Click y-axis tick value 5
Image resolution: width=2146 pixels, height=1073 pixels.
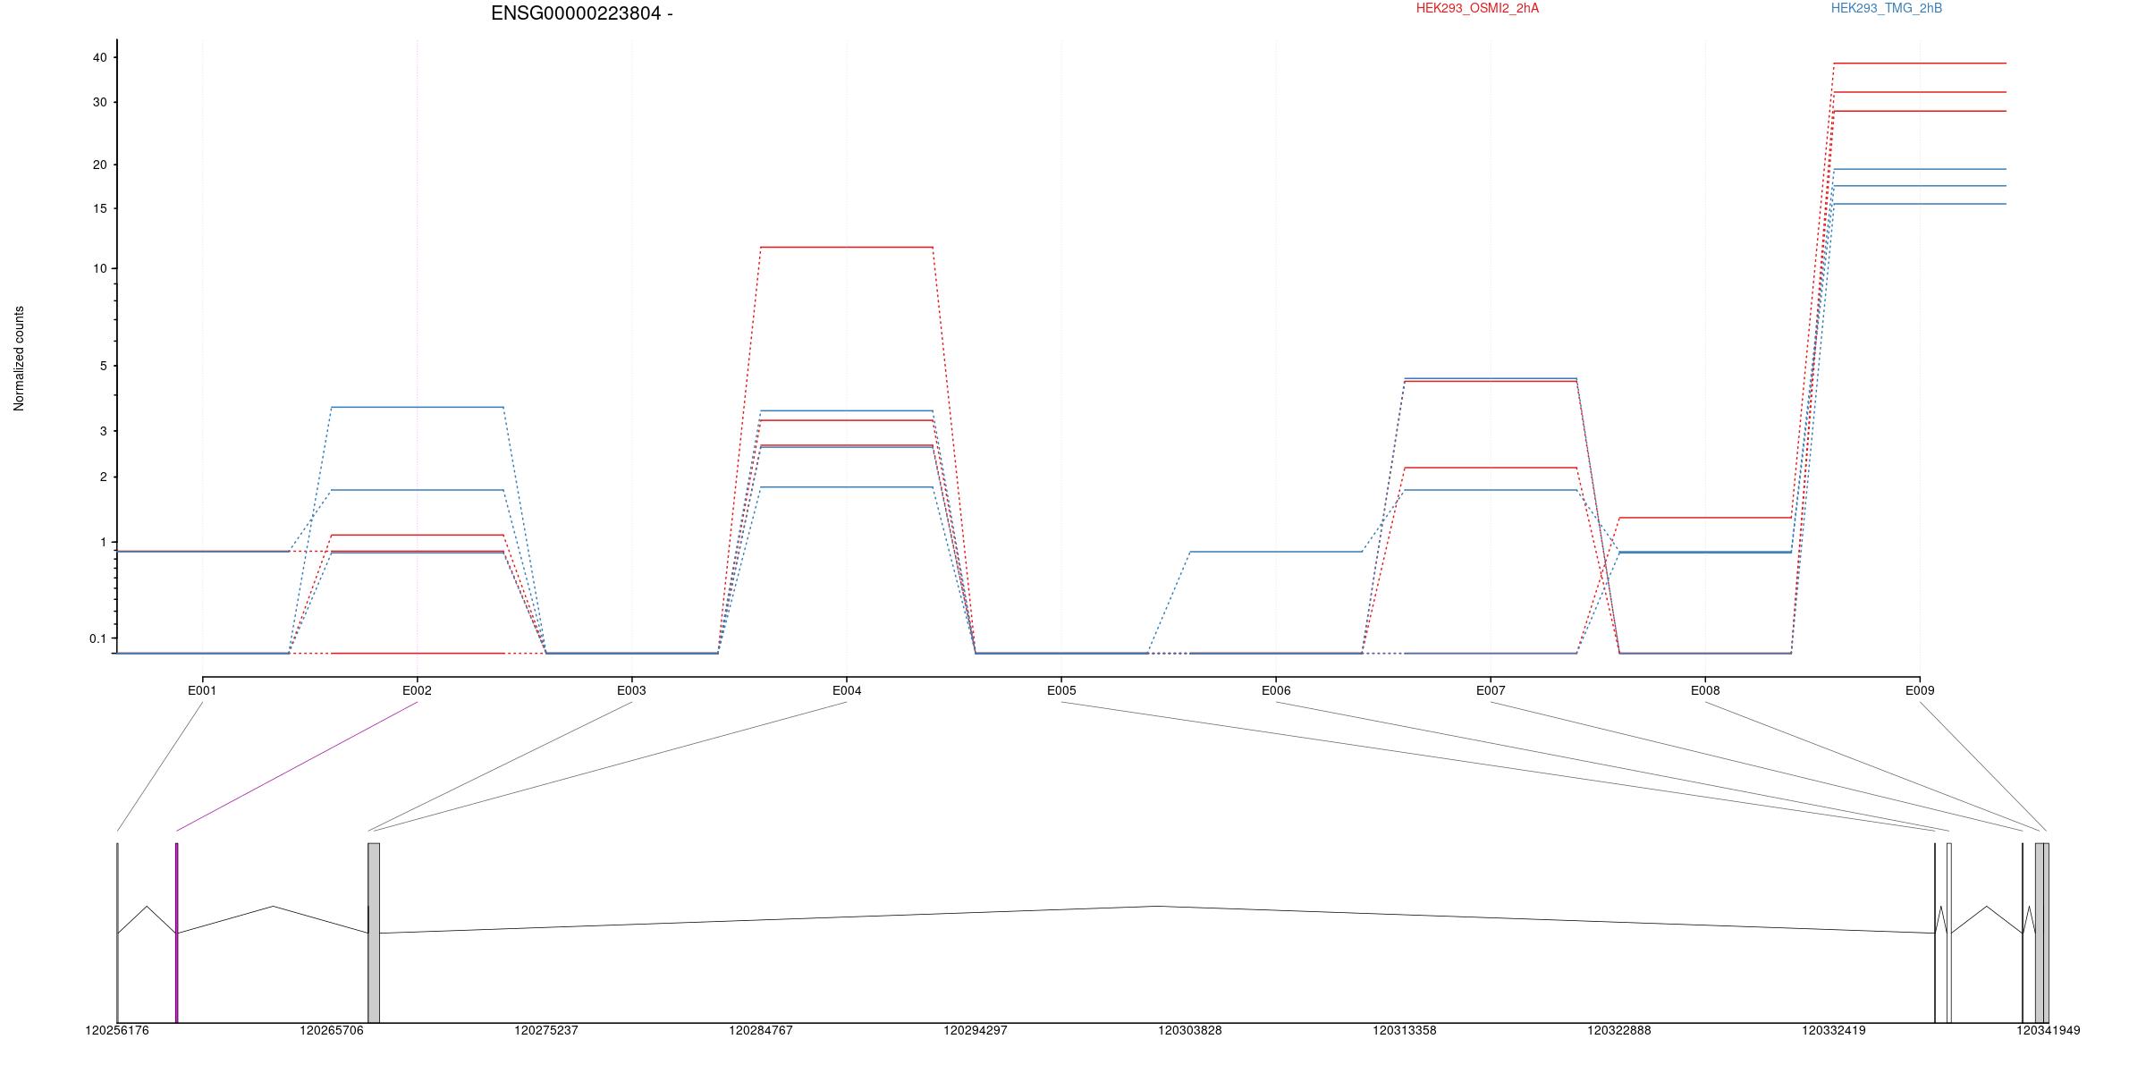click(x=103, y=366)
